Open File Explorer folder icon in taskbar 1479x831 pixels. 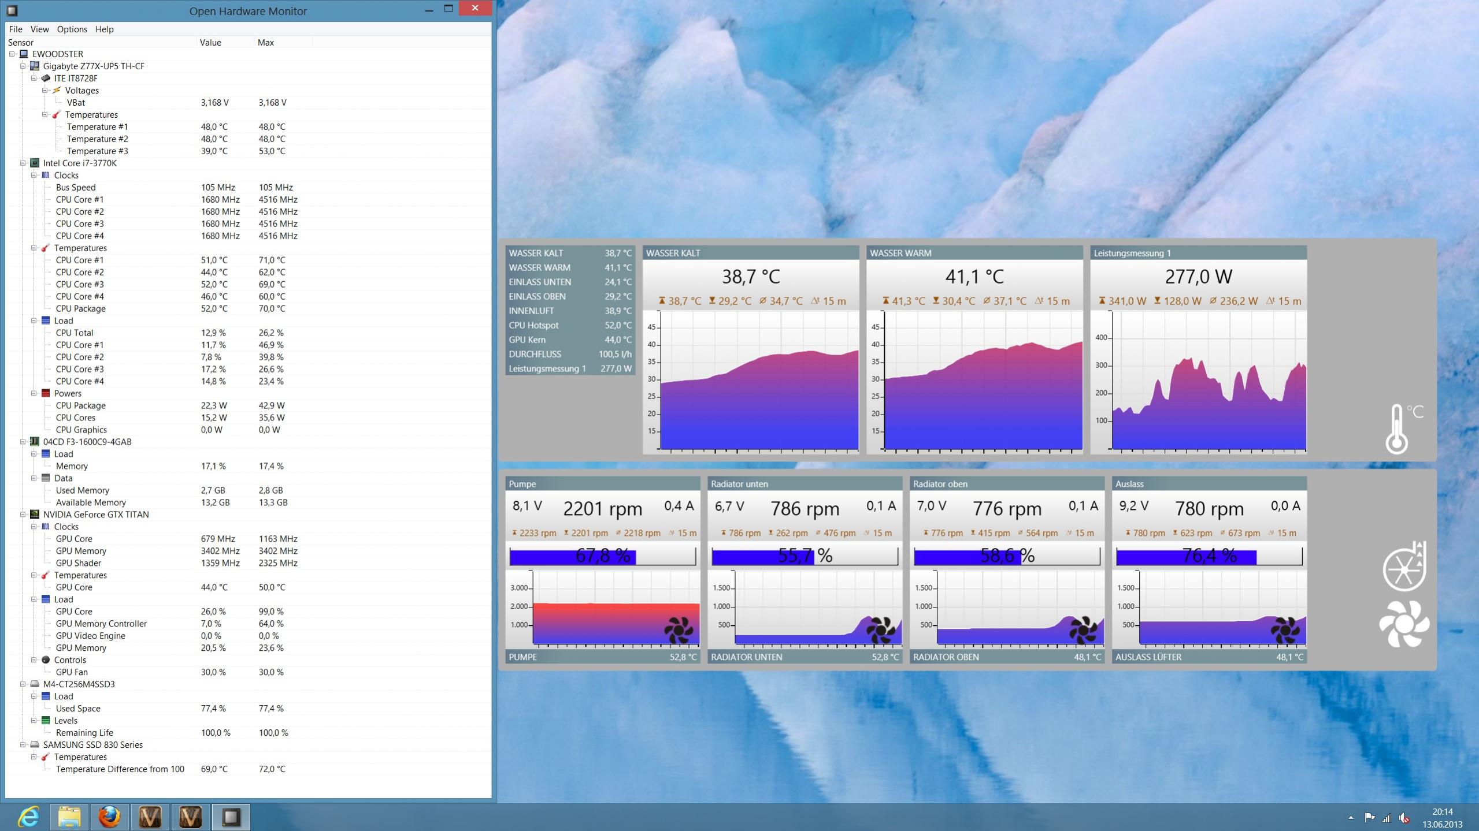(x=69, y=817)
